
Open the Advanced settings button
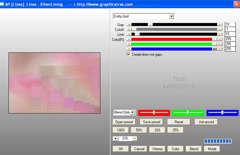click(206, 122)
